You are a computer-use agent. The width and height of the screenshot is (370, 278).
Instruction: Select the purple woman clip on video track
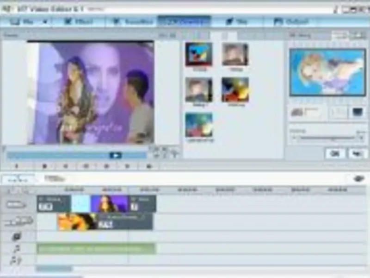[110, 204]
